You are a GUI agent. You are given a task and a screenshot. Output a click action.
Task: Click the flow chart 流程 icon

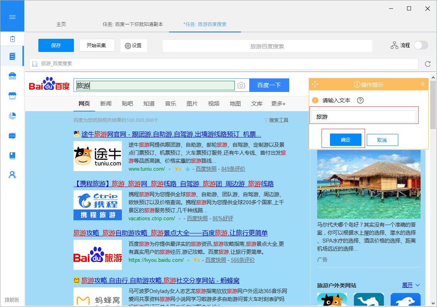(x=394, y=45)
